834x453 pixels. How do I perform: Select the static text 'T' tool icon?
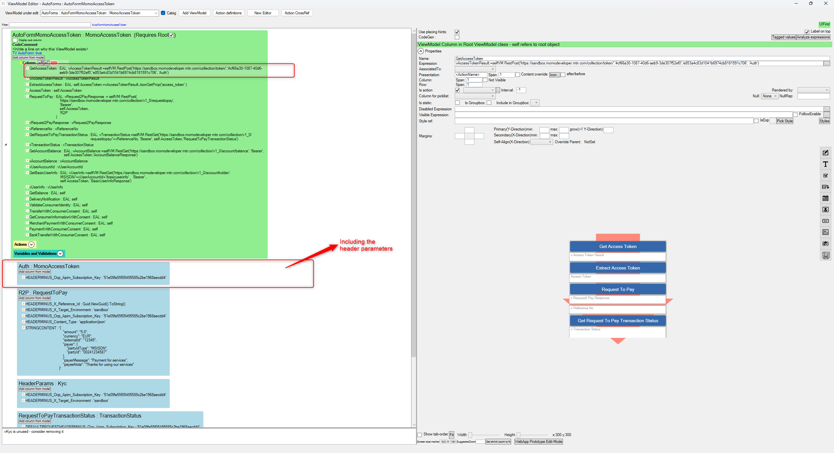(x=825, y=164)
